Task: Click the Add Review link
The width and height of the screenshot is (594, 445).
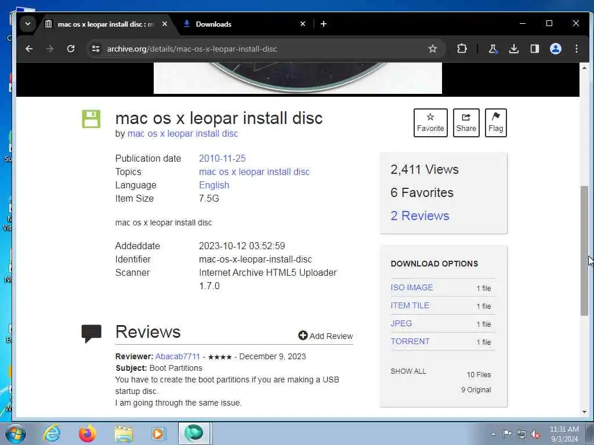Action: 326,336
